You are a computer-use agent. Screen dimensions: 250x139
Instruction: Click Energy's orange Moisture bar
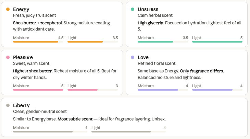(x=36, y=42)
